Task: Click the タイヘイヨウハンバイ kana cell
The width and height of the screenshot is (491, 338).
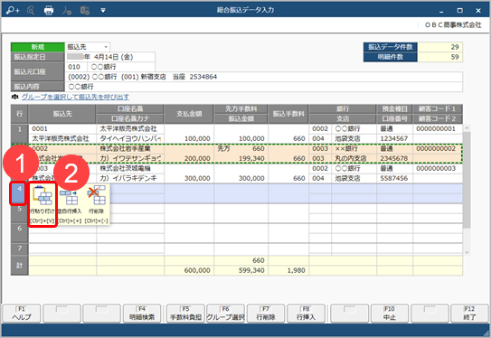Action: tap(130, 138)
